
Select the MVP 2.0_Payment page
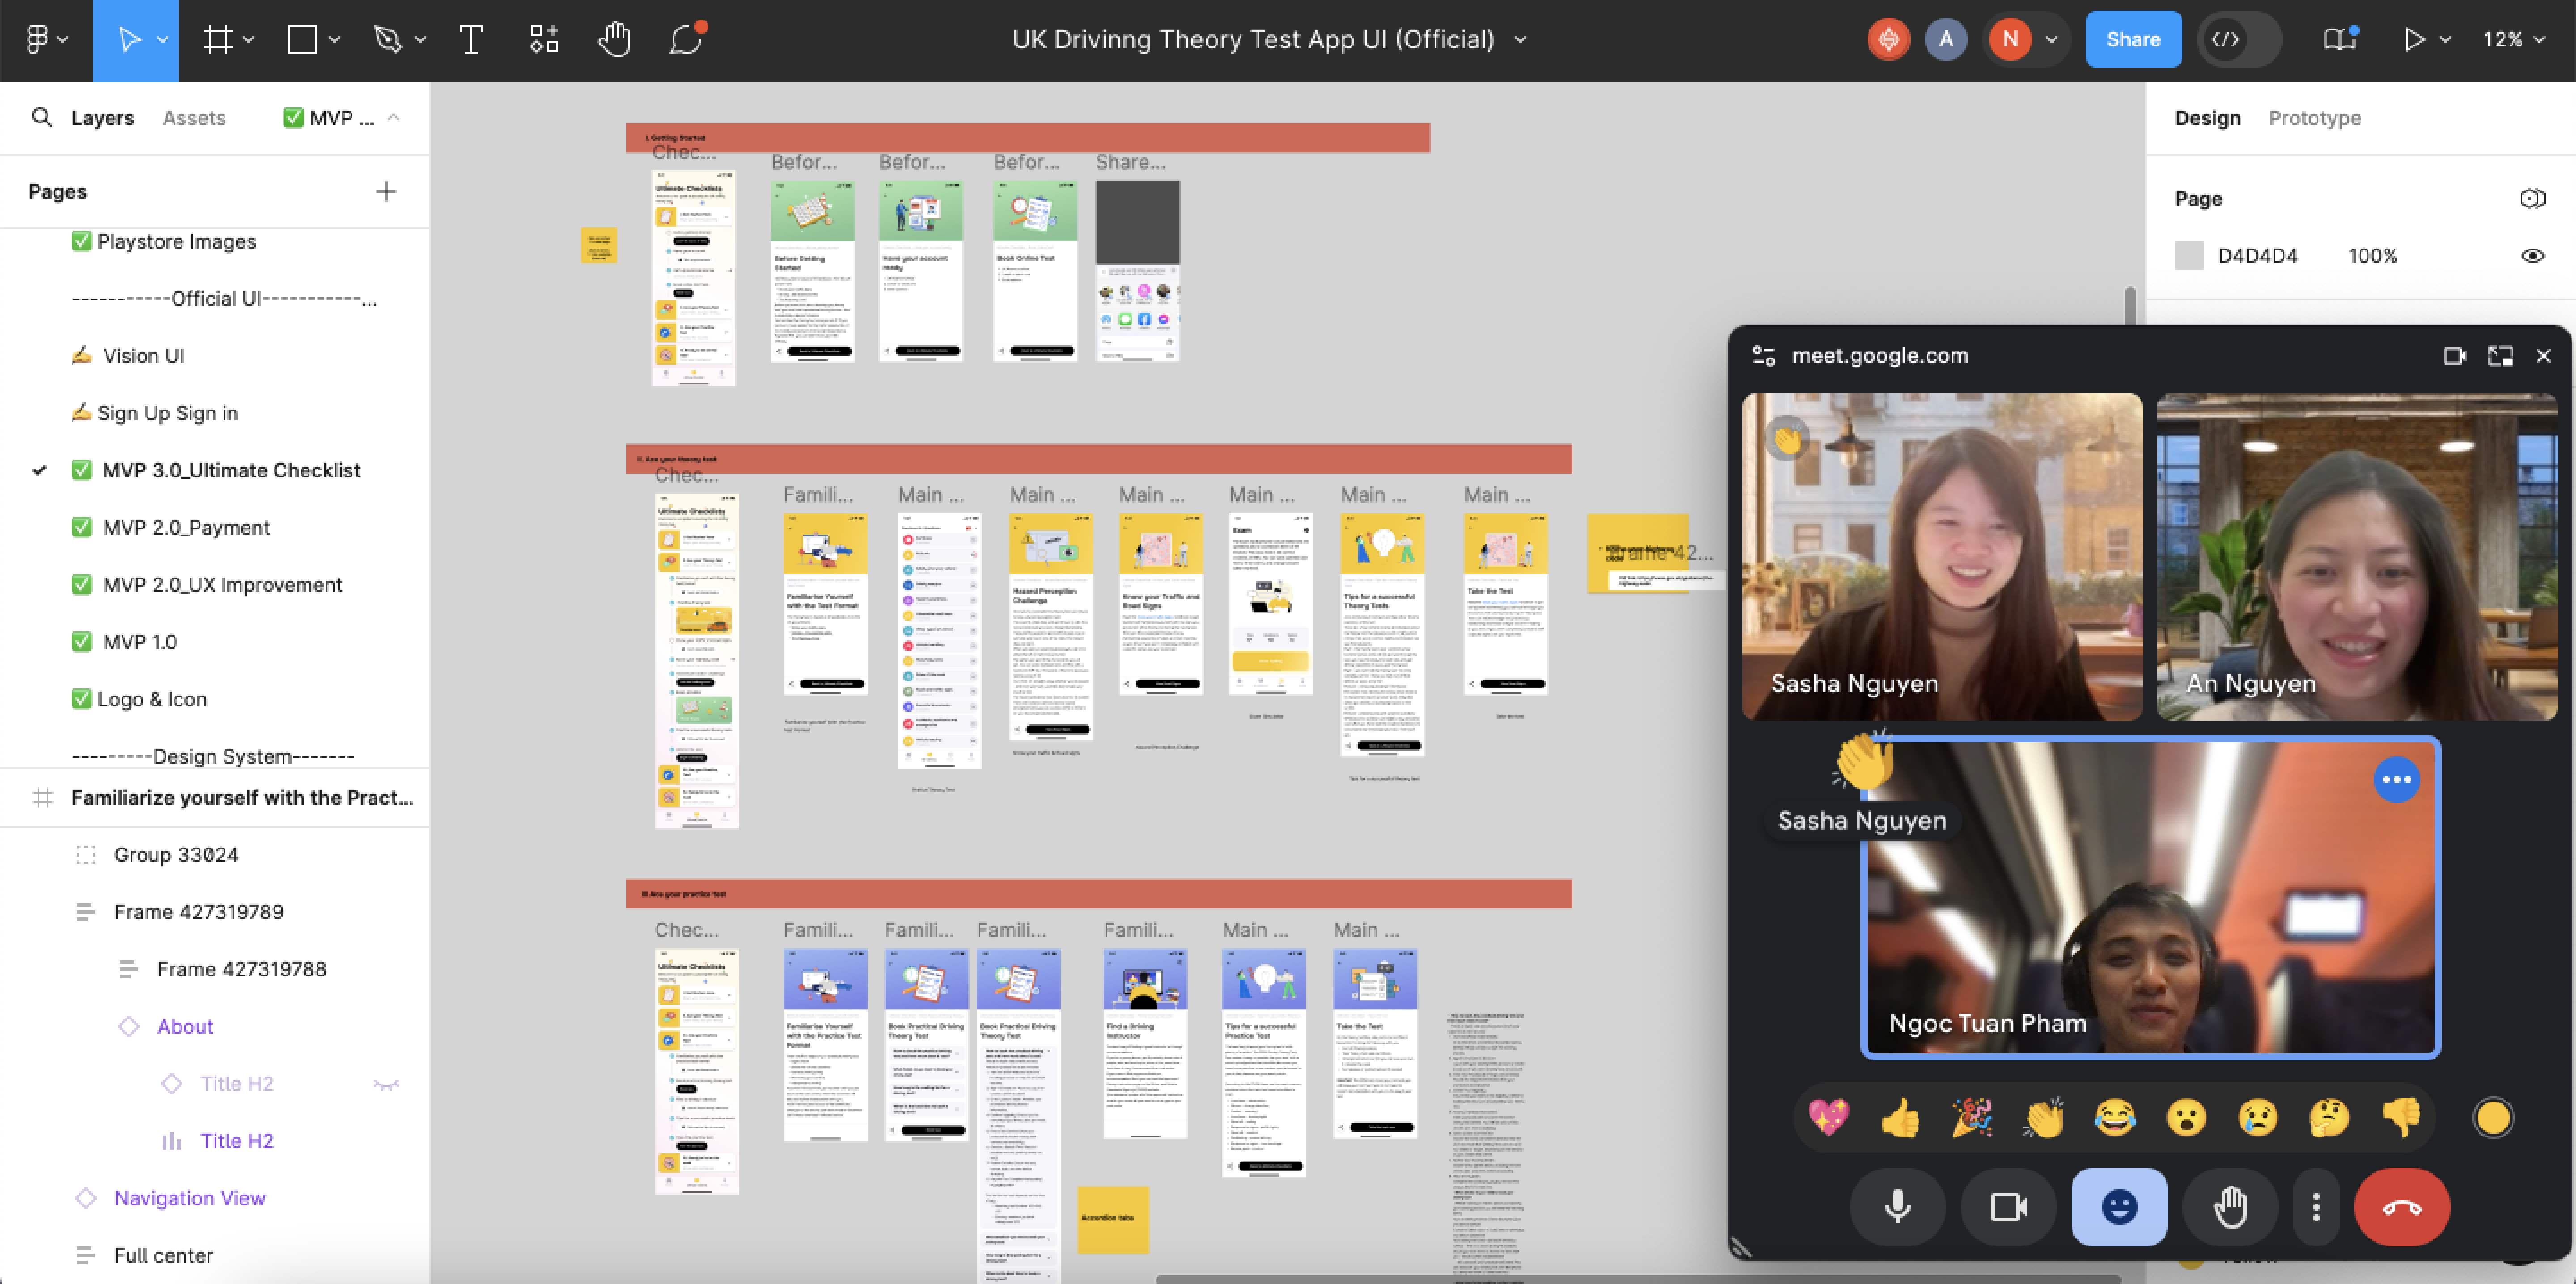point(186,528)
